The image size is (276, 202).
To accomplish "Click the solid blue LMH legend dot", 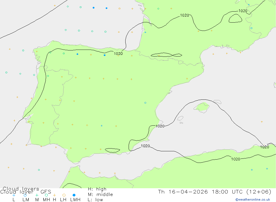I will [x=74, y=195].
